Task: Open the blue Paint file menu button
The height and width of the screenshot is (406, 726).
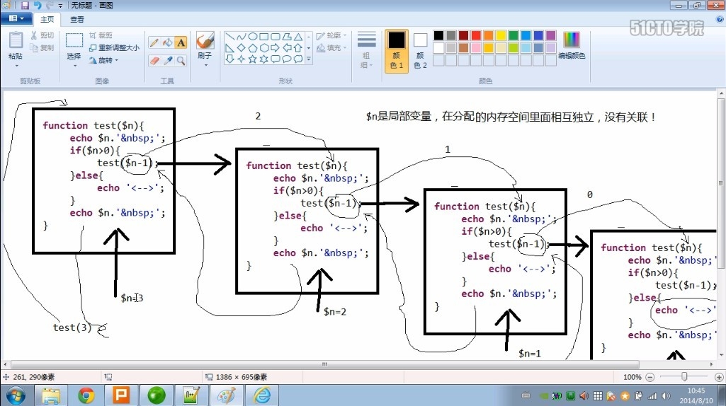Action: click(16, 18)
